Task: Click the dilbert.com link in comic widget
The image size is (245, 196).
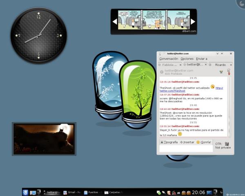Action: (189, 31)
